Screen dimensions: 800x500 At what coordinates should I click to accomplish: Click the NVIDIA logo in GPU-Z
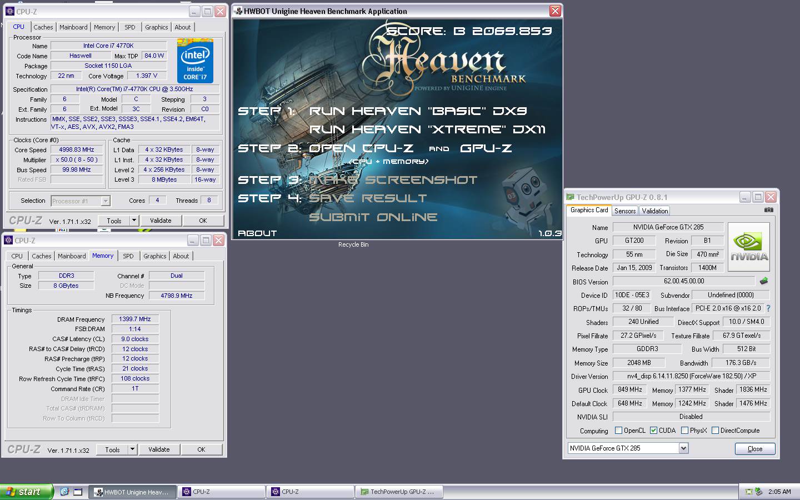click(x=749, y=247)
